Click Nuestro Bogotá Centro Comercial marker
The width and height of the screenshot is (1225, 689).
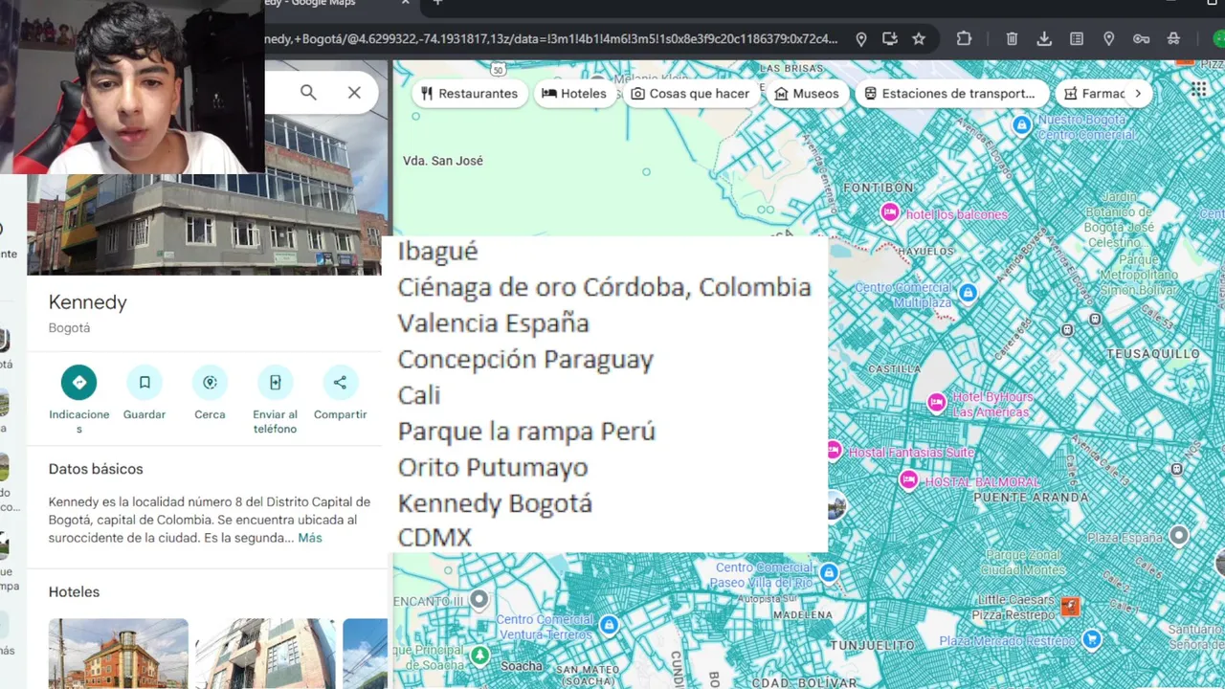1022,125
